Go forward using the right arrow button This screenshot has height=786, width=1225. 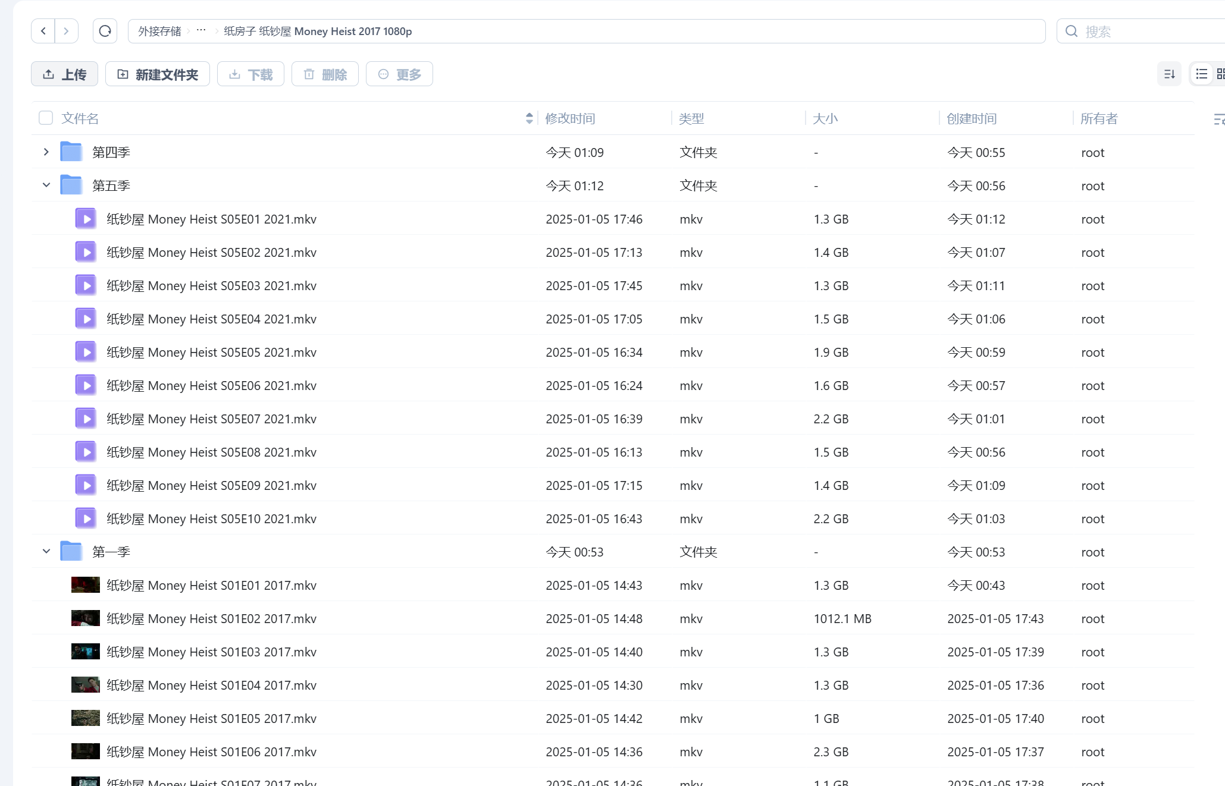point(66,31)
